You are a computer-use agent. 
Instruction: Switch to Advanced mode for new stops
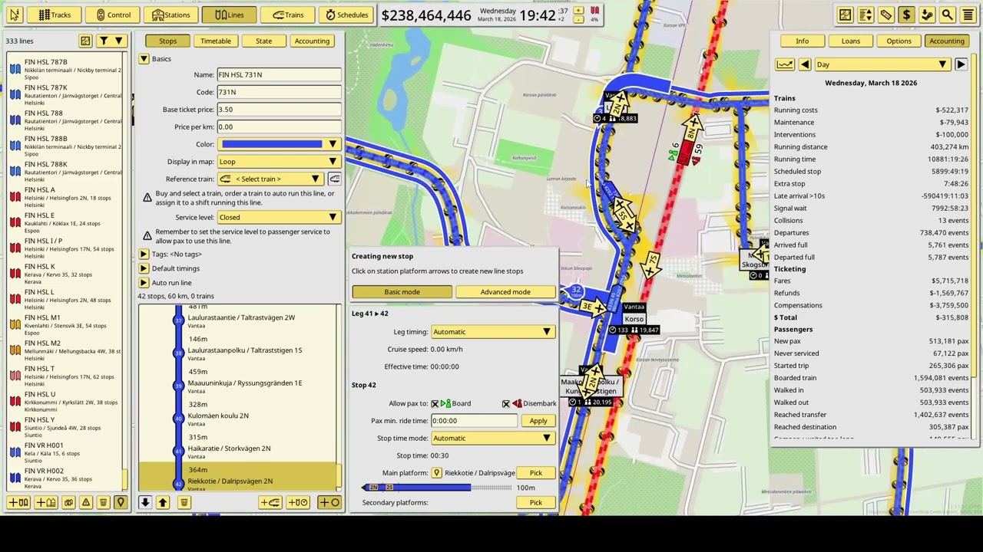pos(505,292)
